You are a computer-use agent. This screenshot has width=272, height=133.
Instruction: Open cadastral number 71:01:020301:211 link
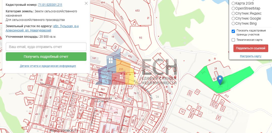point(50,5)
